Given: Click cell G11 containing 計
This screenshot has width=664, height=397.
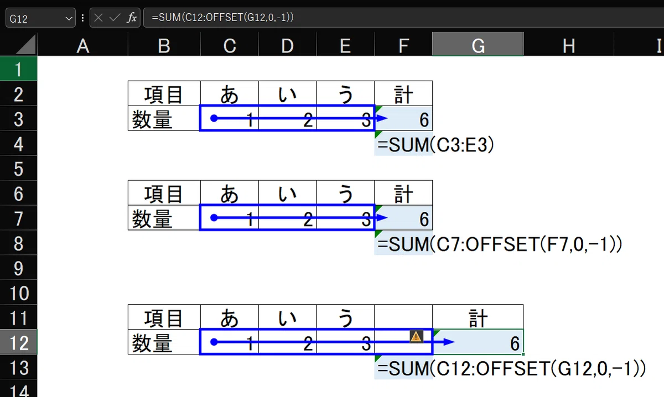Looking at the screenshot, I should pos(478,317).
